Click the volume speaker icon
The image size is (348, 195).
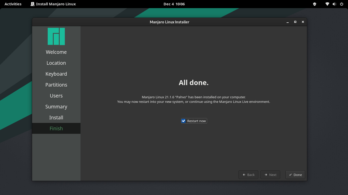click(x=334, y=4)
